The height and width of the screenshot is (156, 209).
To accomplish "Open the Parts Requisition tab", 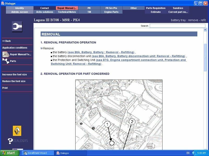I will (x=156, y=8).
